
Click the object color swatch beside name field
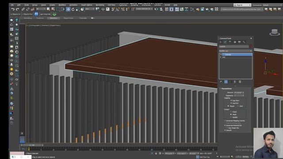[x=251, y=46]
